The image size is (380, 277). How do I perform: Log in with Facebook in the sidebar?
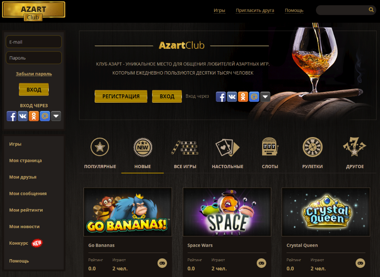coord(12,116)
